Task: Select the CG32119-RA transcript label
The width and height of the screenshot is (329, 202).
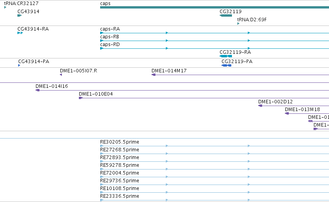Action: tap(235, 52)
